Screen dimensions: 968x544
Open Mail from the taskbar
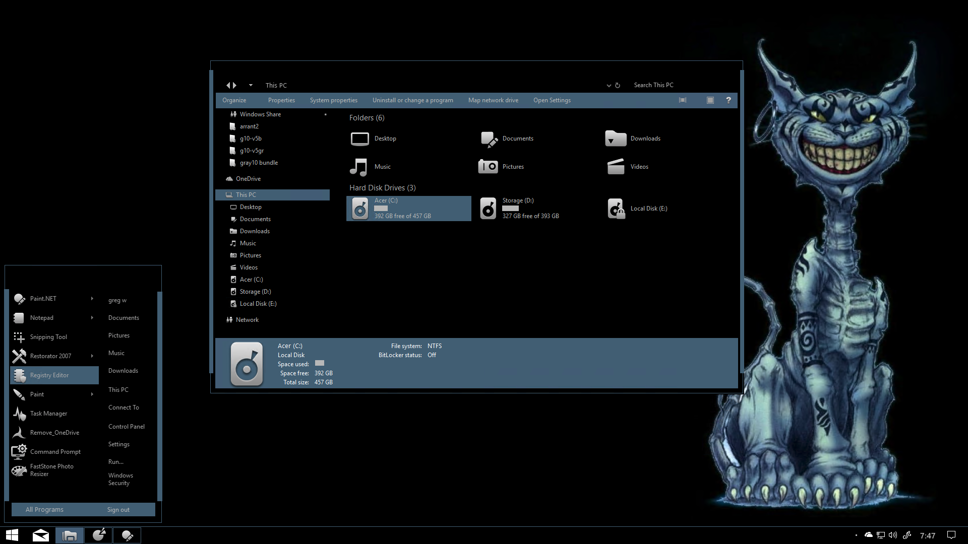(x=40, y=535)
